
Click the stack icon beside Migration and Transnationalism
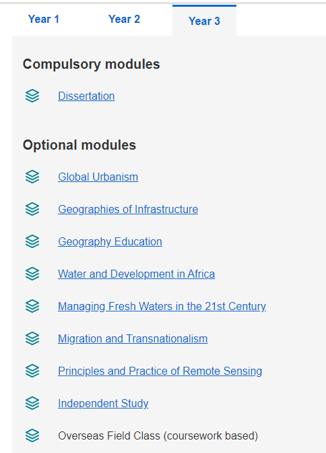32,338
